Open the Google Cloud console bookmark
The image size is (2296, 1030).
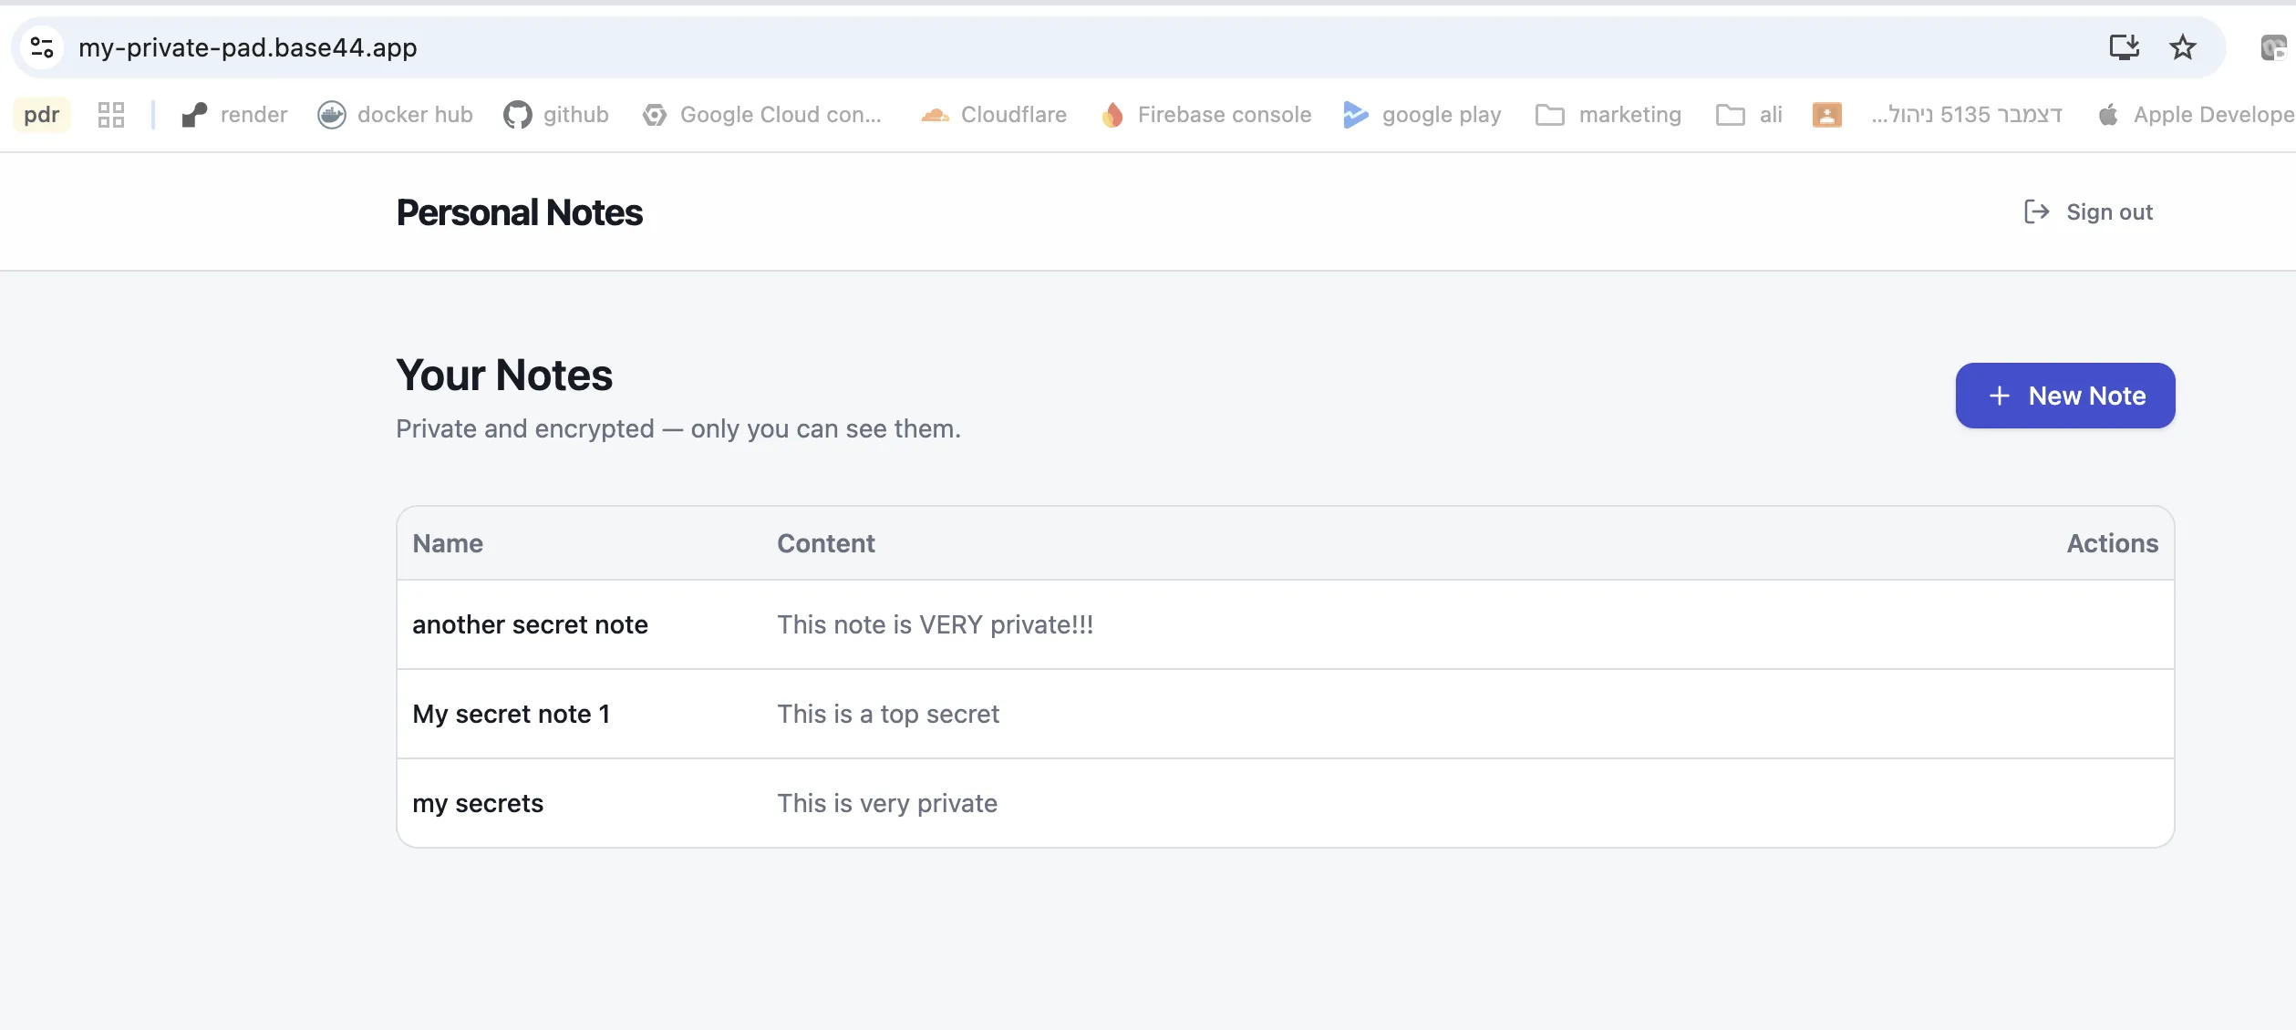pos(762,115)
